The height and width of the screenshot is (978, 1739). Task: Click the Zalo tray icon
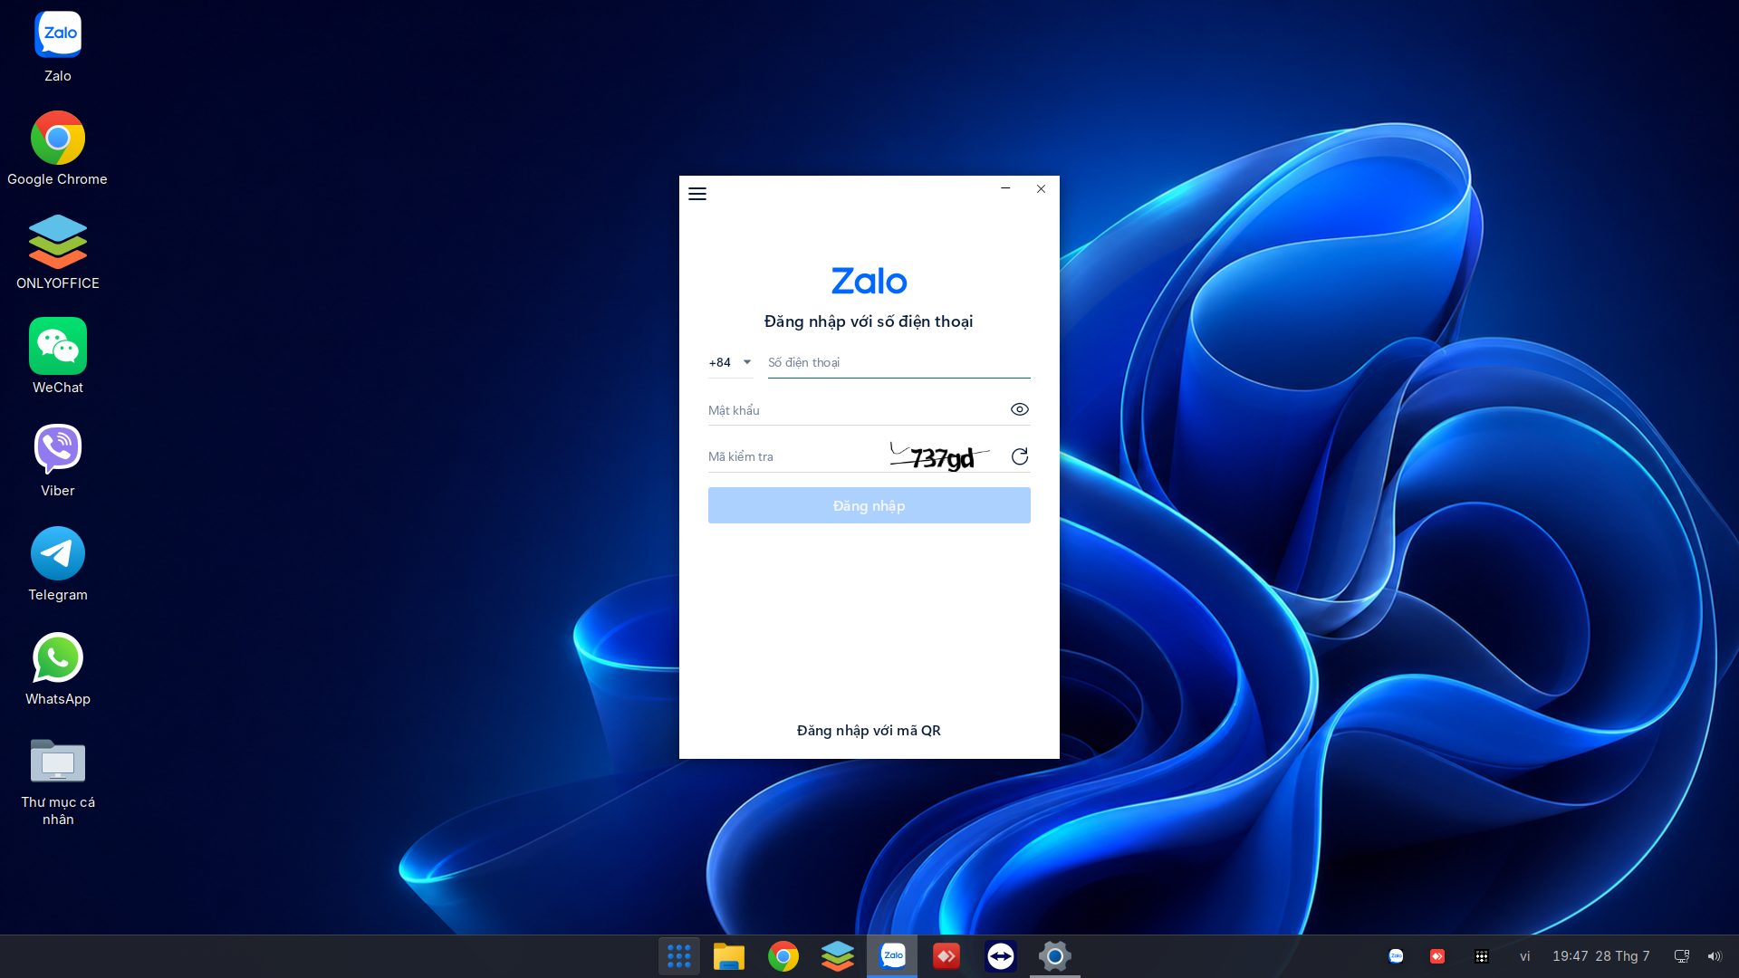[x=1396, y=956]
